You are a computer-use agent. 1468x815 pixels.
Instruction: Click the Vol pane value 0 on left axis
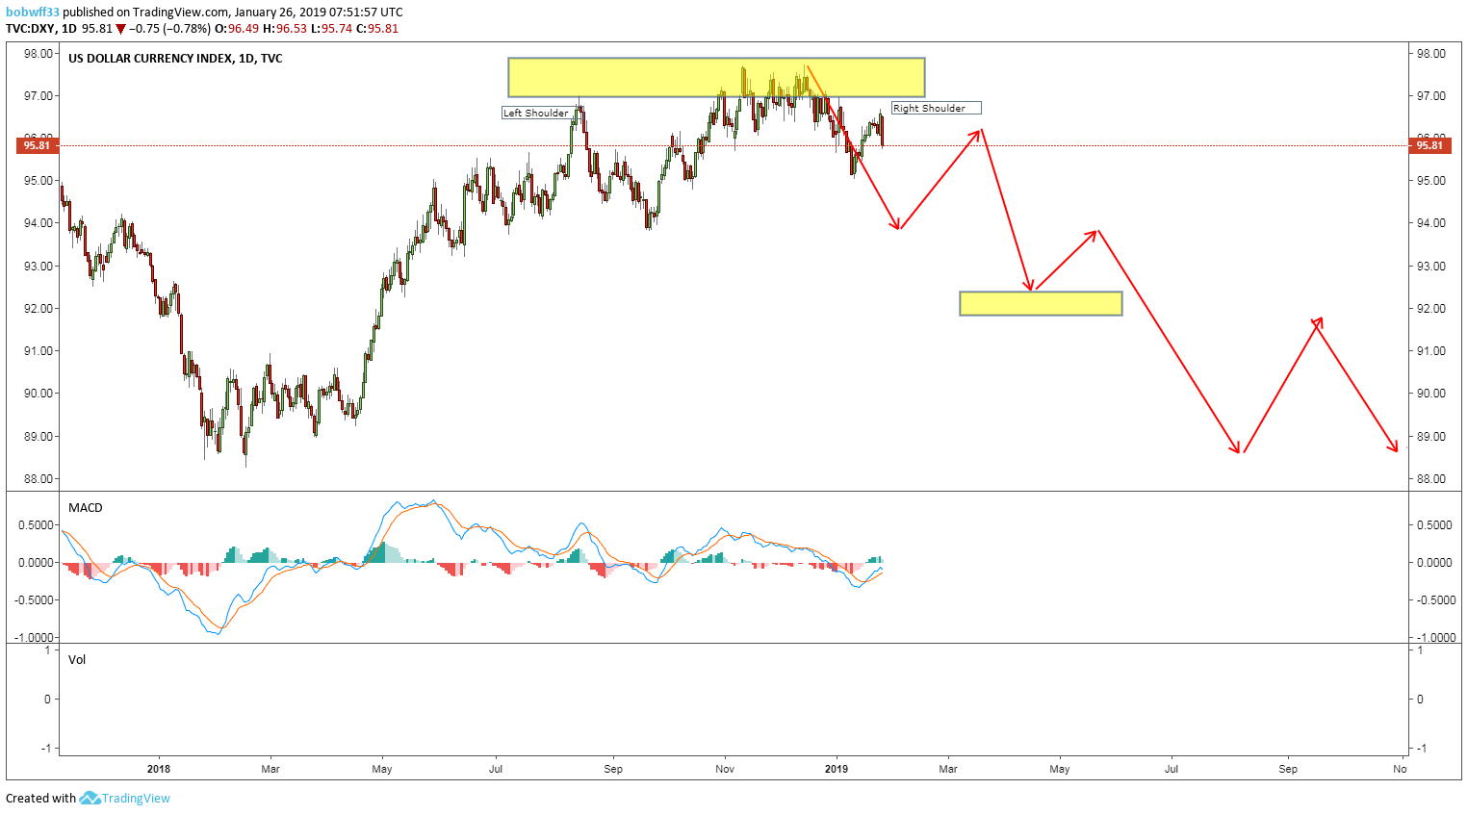(47, 700)
